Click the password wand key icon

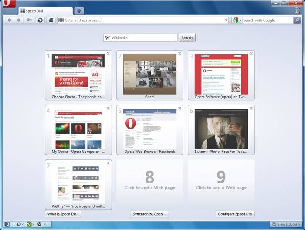(x=29, y=20)
